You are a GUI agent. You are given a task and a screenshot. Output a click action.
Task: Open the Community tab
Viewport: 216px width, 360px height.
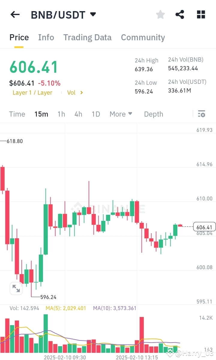143,37
